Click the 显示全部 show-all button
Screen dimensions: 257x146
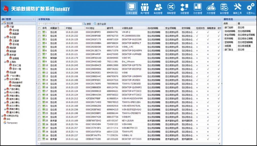click(x=100, y=24)
